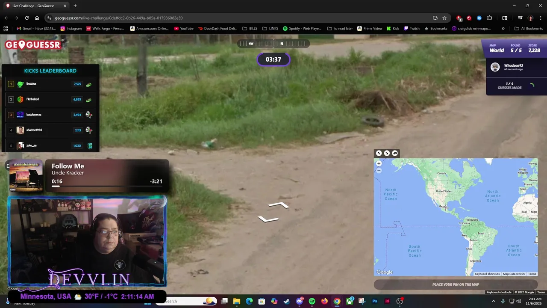
Task: Open the Shazam extension
Action: click(x=479, y=18)
